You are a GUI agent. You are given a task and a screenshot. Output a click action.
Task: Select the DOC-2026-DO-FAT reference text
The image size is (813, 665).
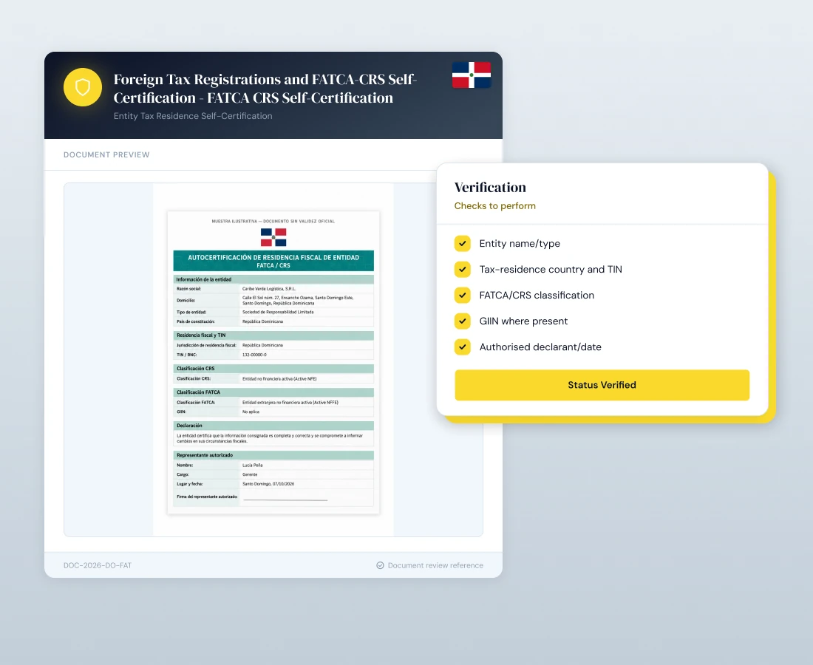coord(98,565)
